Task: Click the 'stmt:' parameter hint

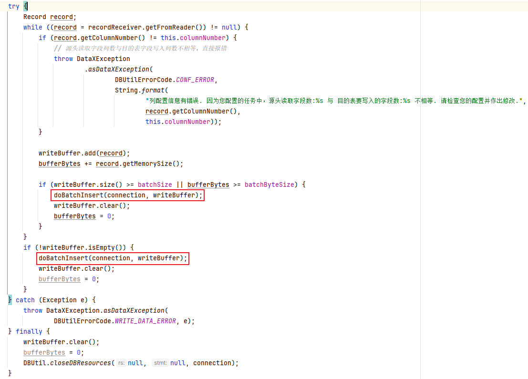Action: pyautogui.click(x=160, y=363)
